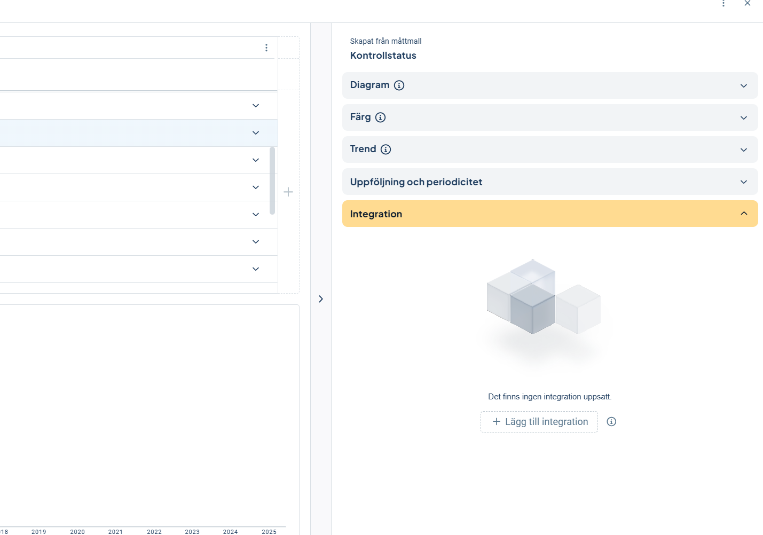Viewport: 763px width, 535px height.
Task: Expand the highlighted blue row's chevron
Action: coord(256,133)
